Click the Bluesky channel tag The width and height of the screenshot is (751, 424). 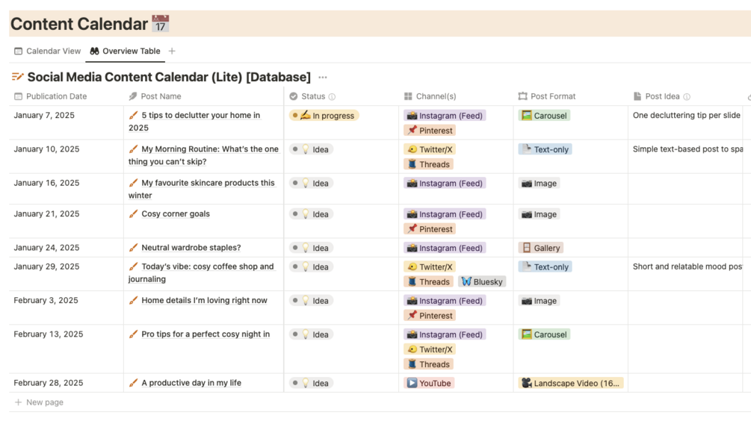pos(482,281)
